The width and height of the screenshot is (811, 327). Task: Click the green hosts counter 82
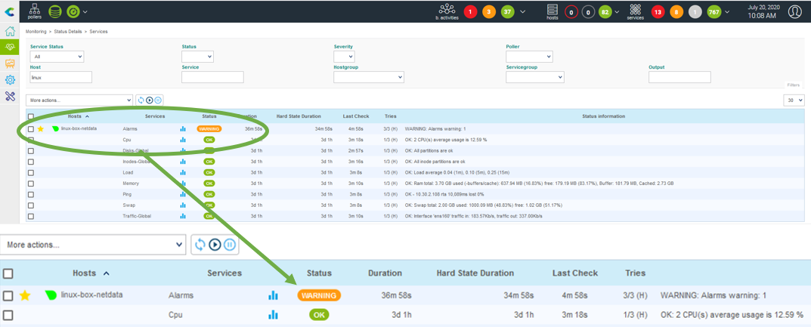pyautogui.click(x=605, y=12)
